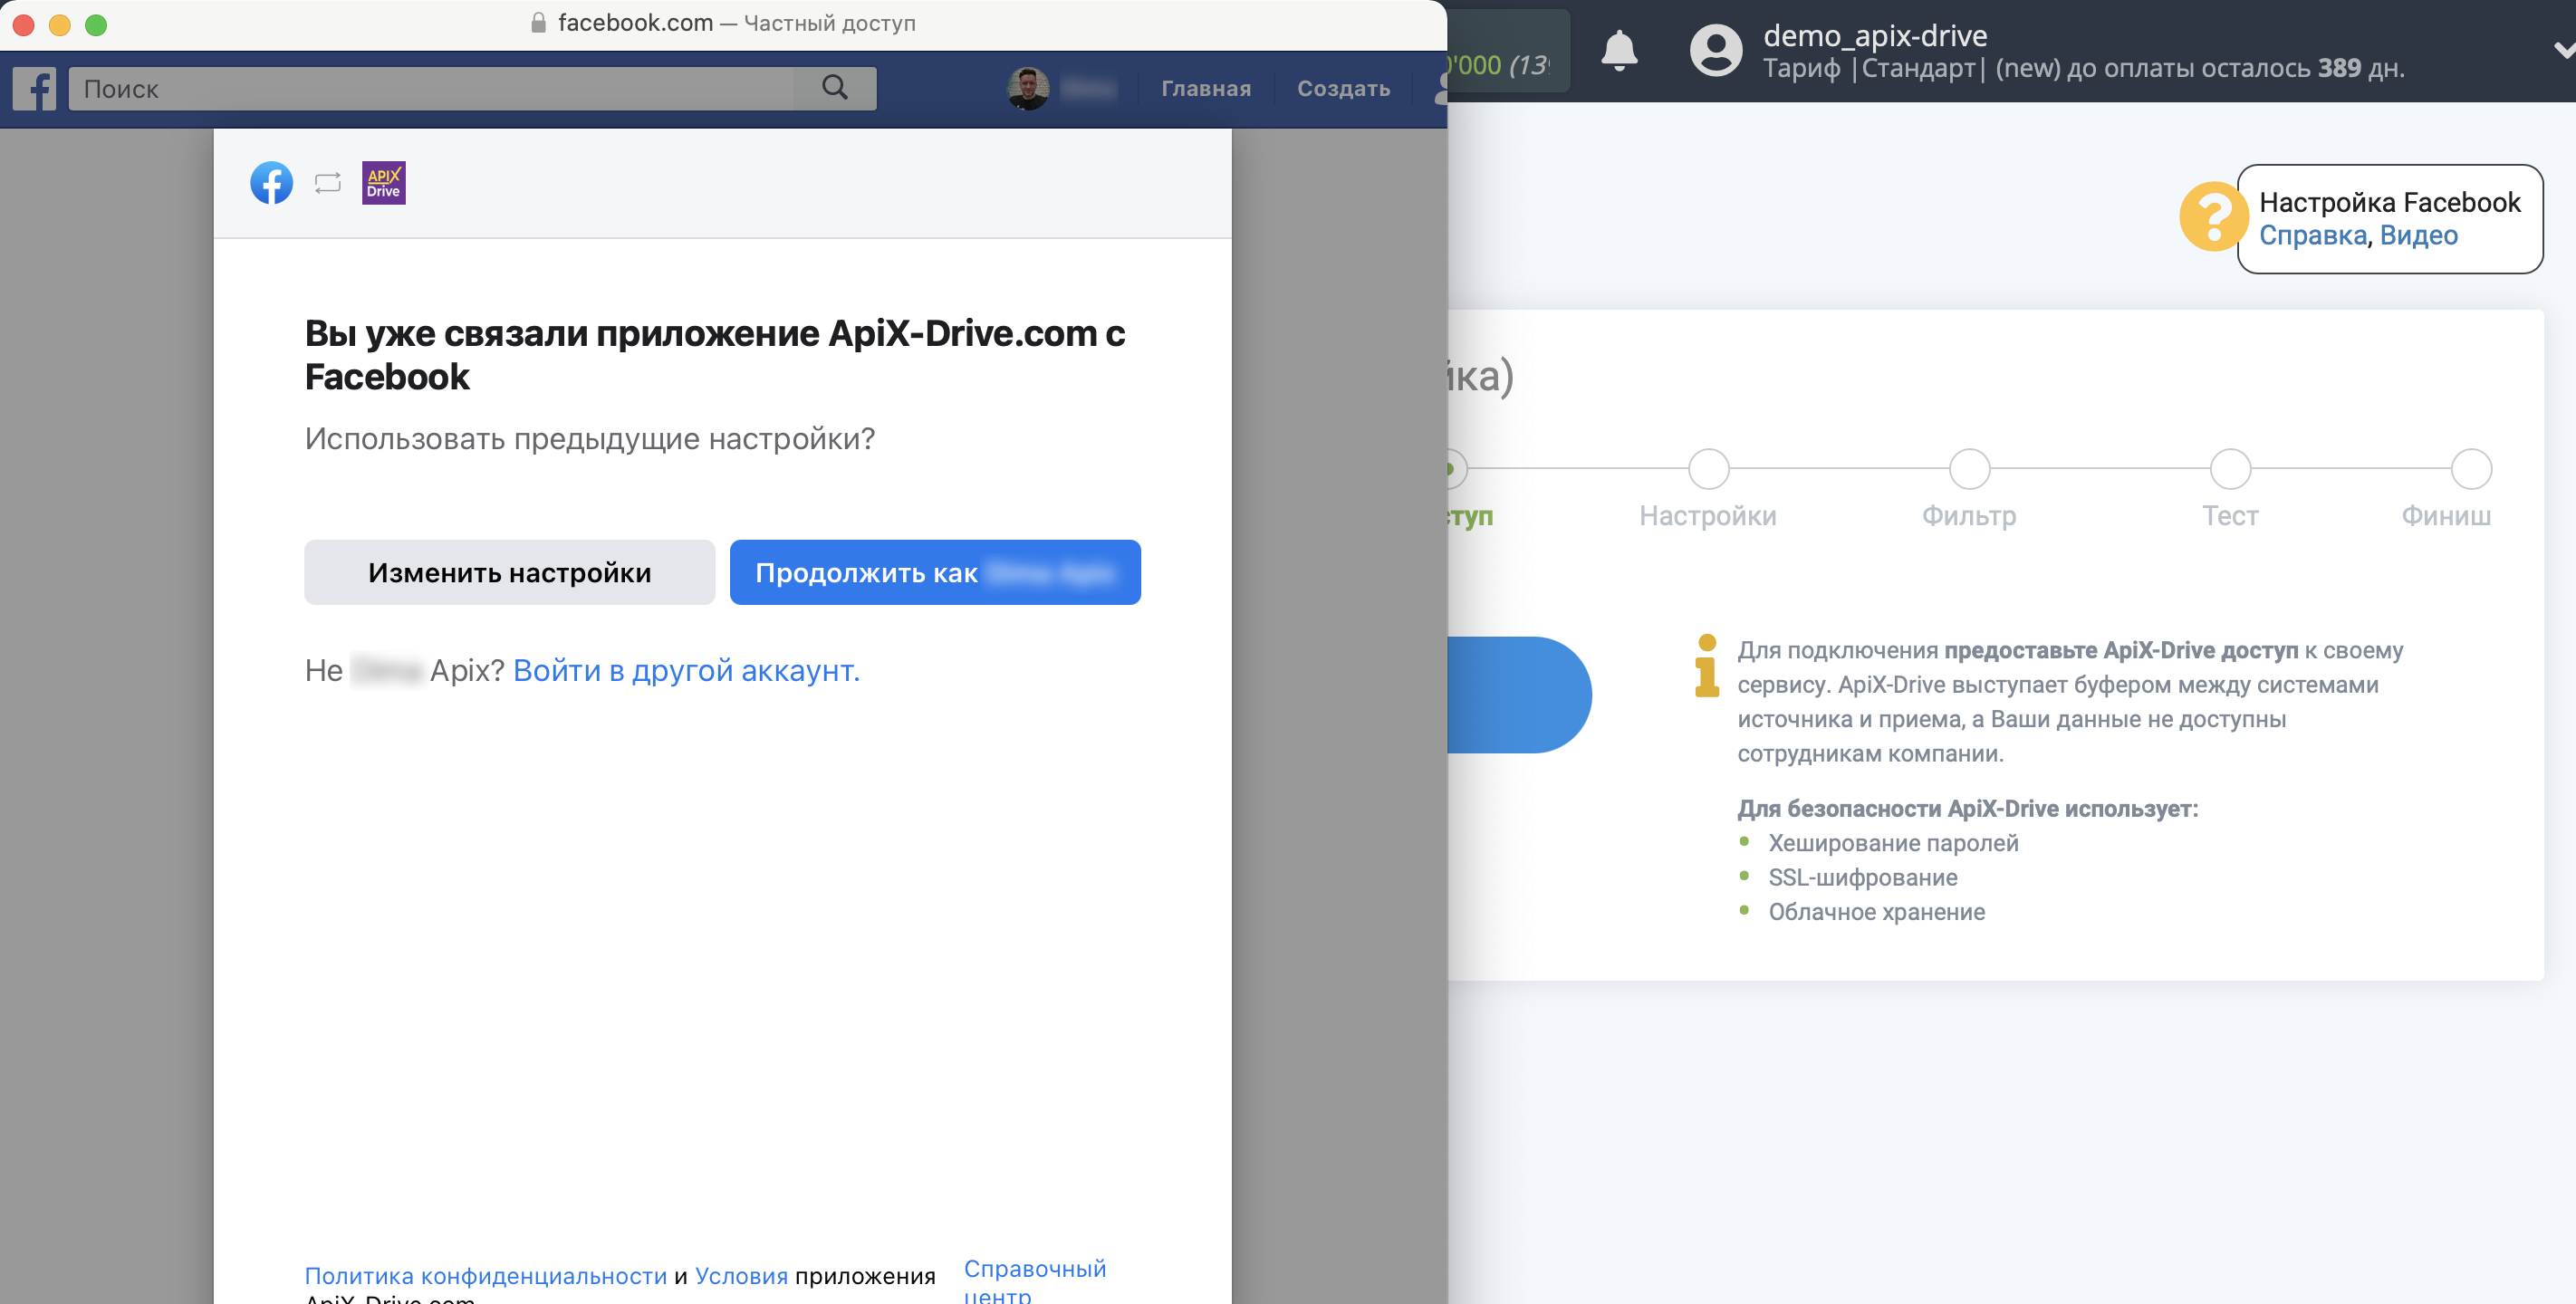Click the SSL-шифрование list item
The height and width of the screenshot is (1304, 2576).
pyautogui.click(x=1863, y=877)
